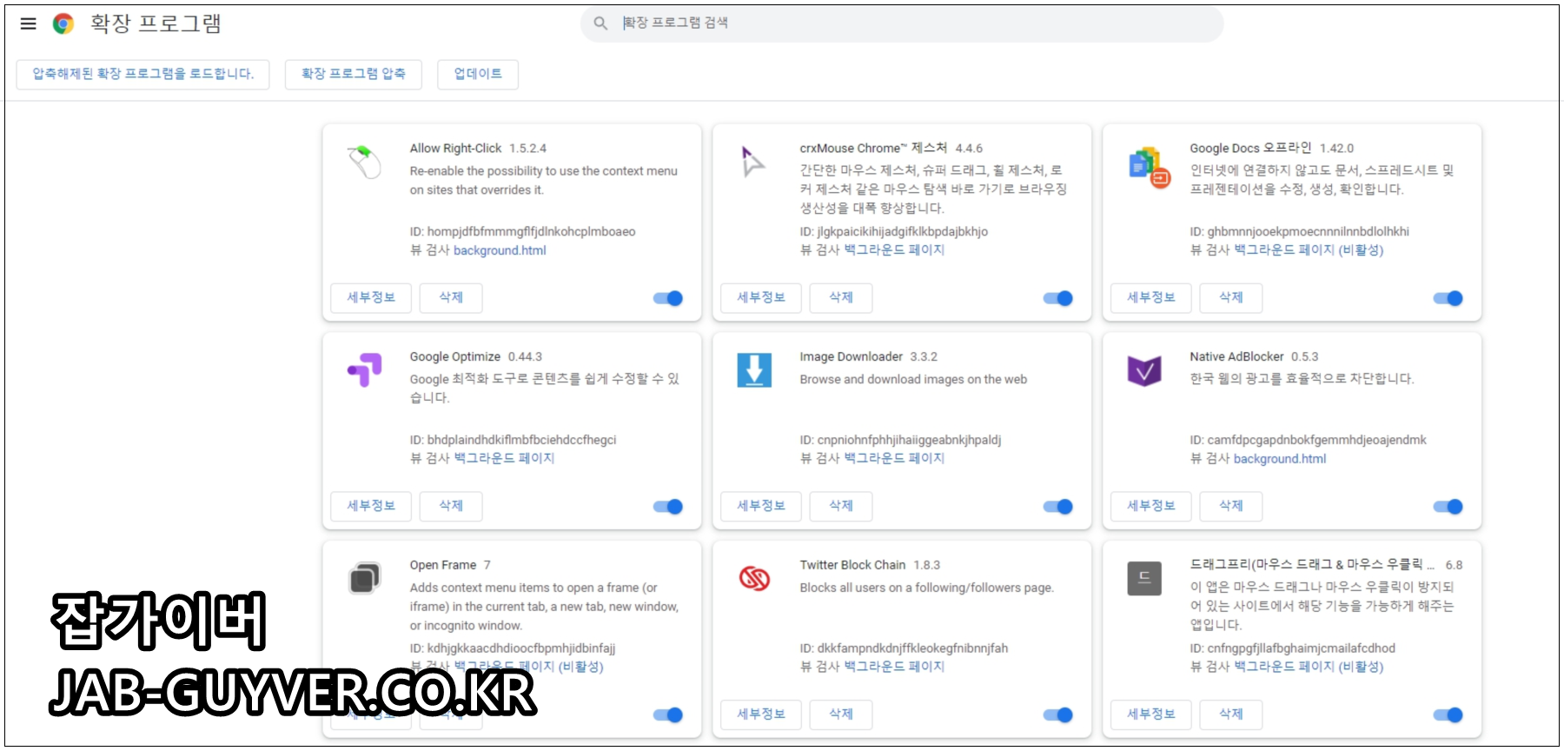This screenshot has width=1564, height=751.
Task: Click 삭제 for Google Optimize
Action: 451,506
